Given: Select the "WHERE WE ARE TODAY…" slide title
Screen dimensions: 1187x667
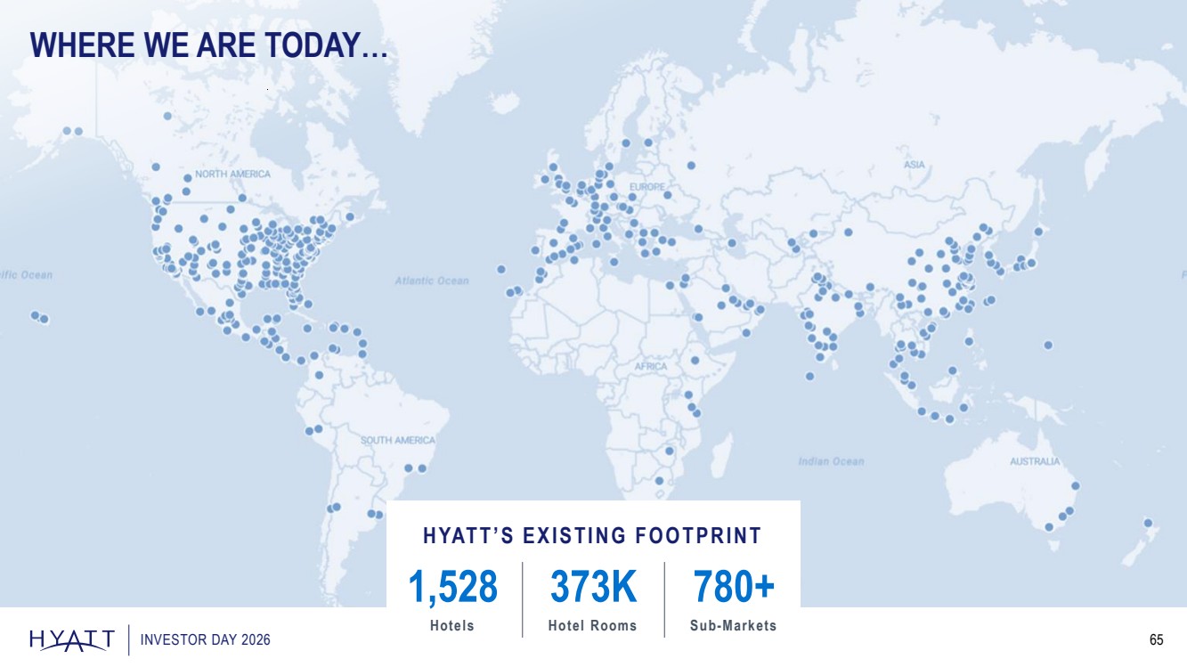Looking at the screenshot, I should coord(209,45).
